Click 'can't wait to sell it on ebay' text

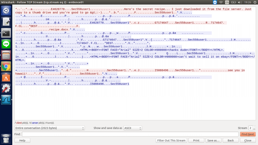coord(203,57)
